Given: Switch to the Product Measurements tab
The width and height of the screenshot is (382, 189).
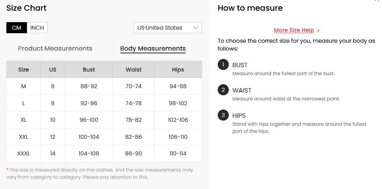Looking at the screenshot, I should tap(55, 48).
